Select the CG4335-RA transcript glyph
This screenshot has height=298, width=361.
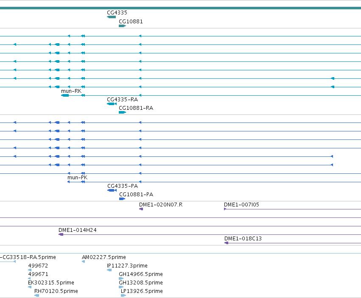[x=112, y=104]
